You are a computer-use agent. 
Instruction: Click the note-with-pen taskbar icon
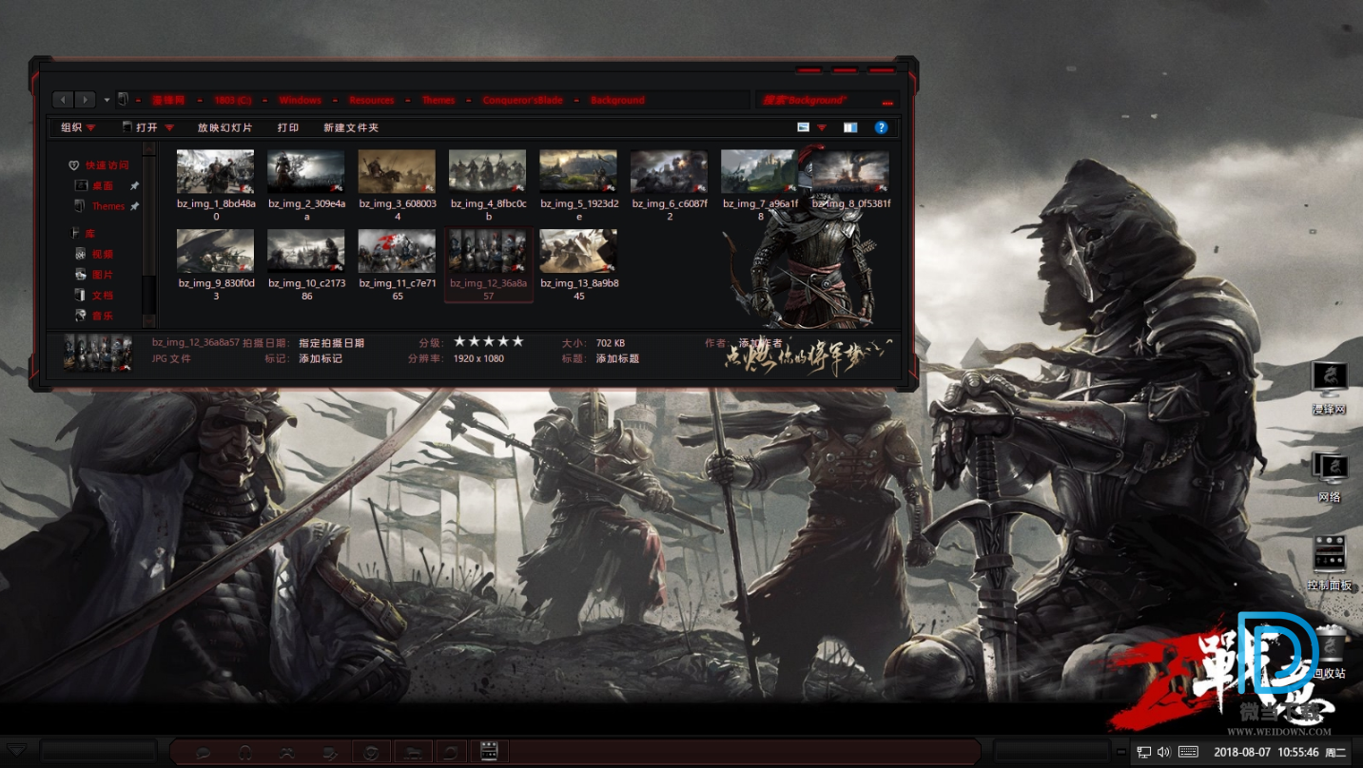click(329, 752)
